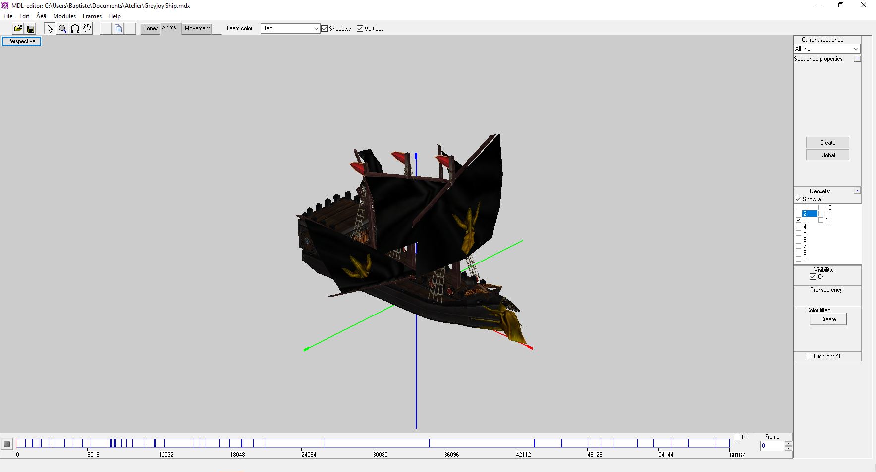Open the Äëä menu
Screen dimensions: 876x472
coord(41,16)
